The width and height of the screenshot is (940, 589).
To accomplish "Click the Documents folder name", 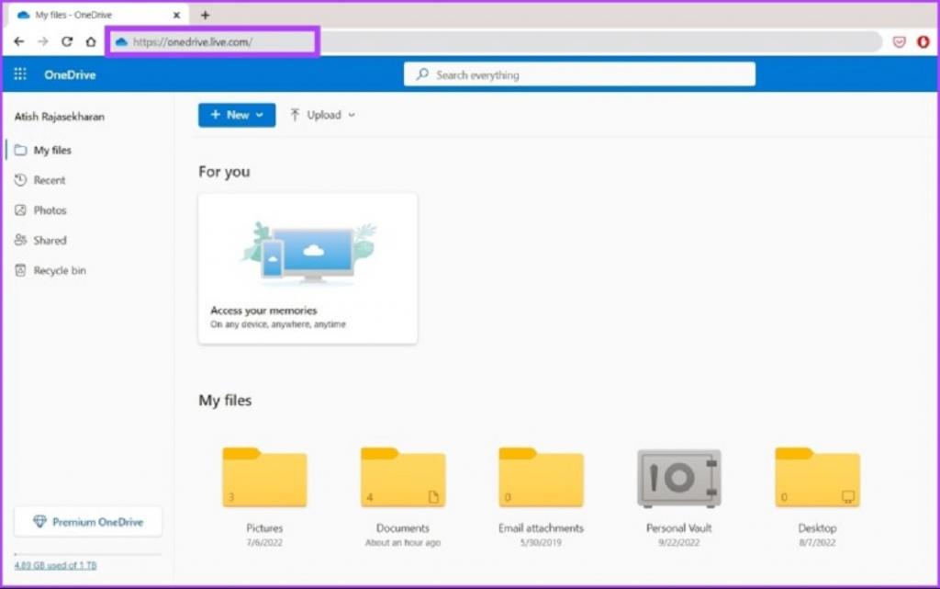I will coord(403,528).
